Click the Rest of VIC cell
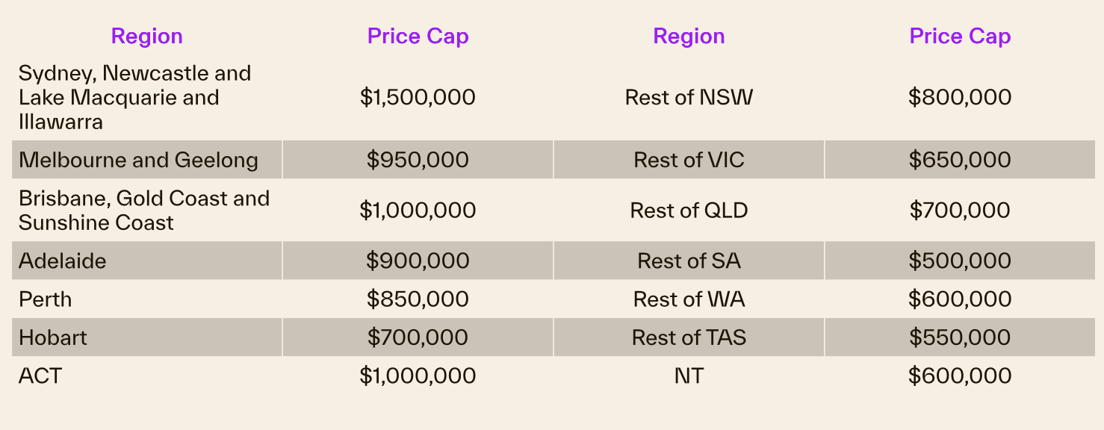The height and width of the screenshot is (430, 1104). (689, 160)
